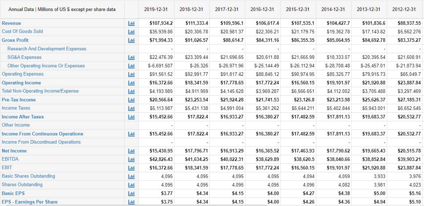Image resolution: width=424 pixels, height=206 pixels.
Task: Open the chart icon for Revenue row
Action: [x=131, y=23]
